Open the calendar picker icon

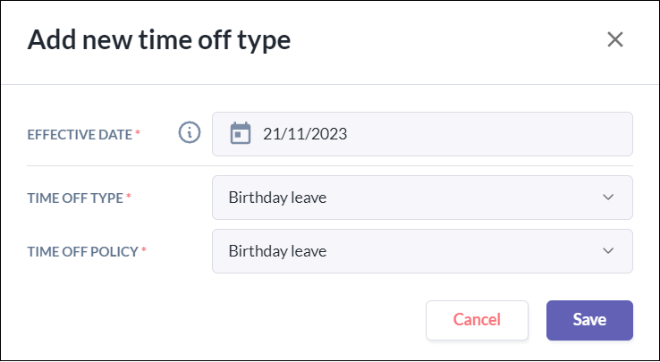pos(240,134)
